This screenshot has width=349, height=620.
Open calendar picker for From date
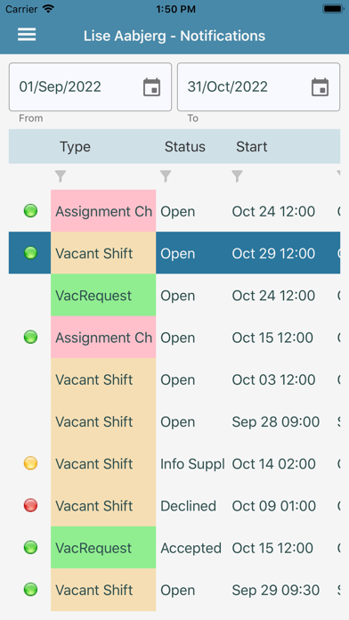point(151,87)
